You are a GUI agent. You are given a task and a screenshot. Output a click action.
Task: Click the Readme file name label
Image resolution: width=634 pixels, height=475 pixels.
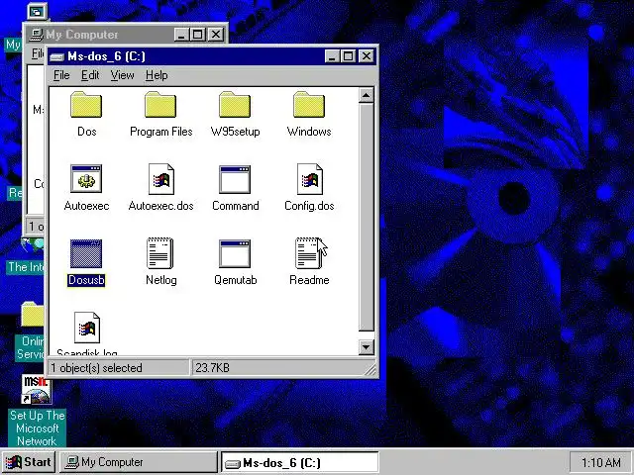[309, 280]
